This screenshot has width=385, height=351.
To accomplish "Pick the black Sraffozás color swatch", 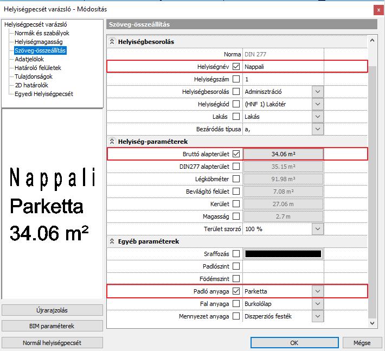I will 283,253.
